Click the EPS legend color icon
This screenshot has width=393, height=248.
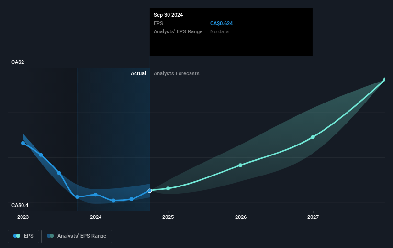tap(17, 236)
